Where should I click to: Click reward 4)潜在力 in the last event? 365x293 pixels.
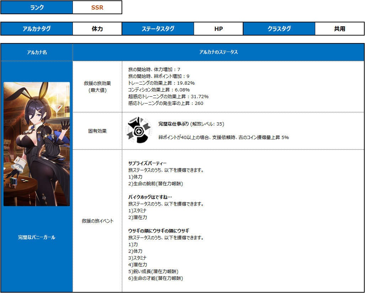138,265
